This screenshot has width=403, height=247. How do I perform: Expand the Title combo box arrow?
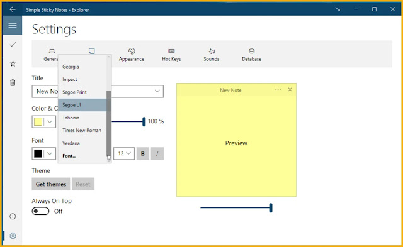(x=157, y=91)
